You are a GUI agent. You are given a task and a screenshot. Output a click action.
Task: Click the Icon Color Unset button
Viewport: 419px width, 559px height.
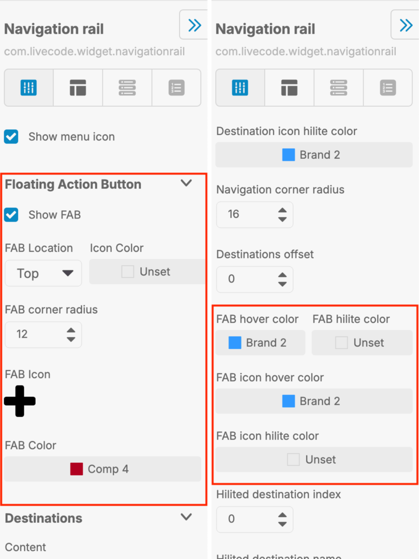pos(147,272)
